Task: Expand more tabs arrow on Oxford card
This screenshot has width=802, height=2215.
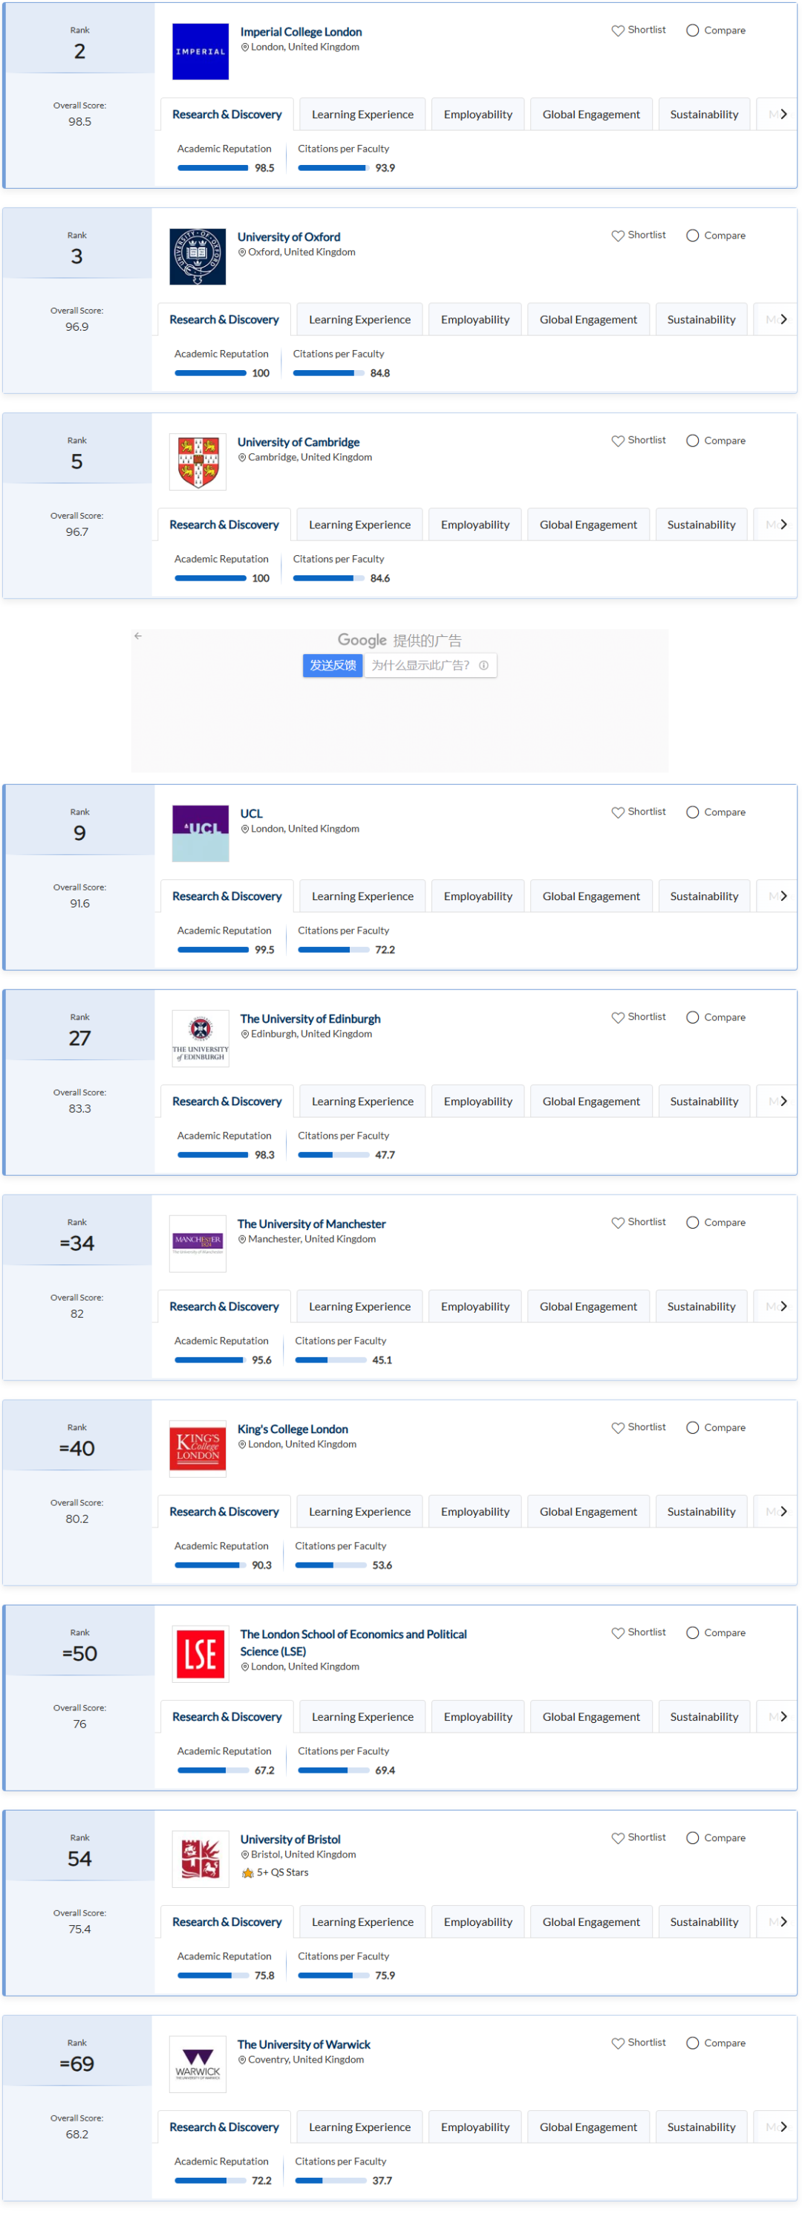Action: (783, 319)
